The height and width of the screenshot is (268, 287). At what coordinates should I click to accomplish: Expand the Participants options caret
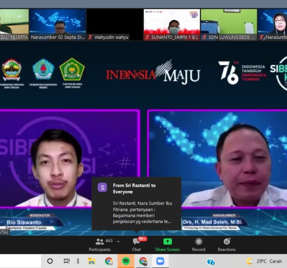(x=118, y=242)
